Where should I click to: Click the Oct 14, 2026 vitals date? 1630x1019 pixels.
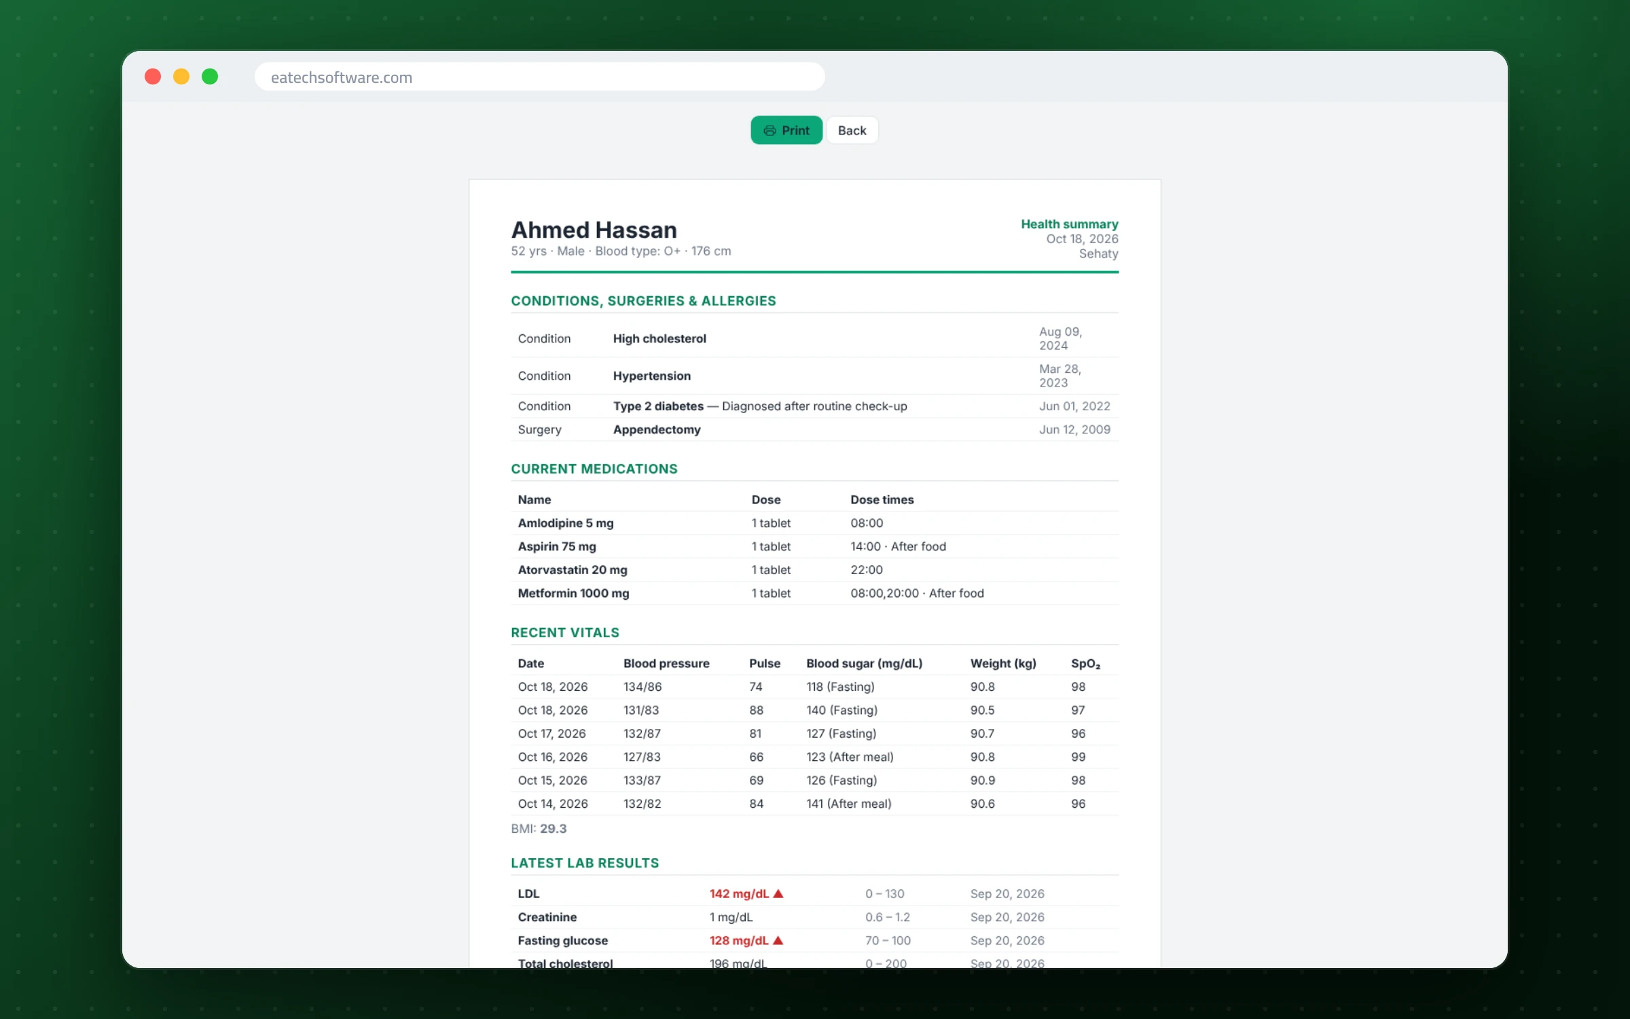[553, 804]
